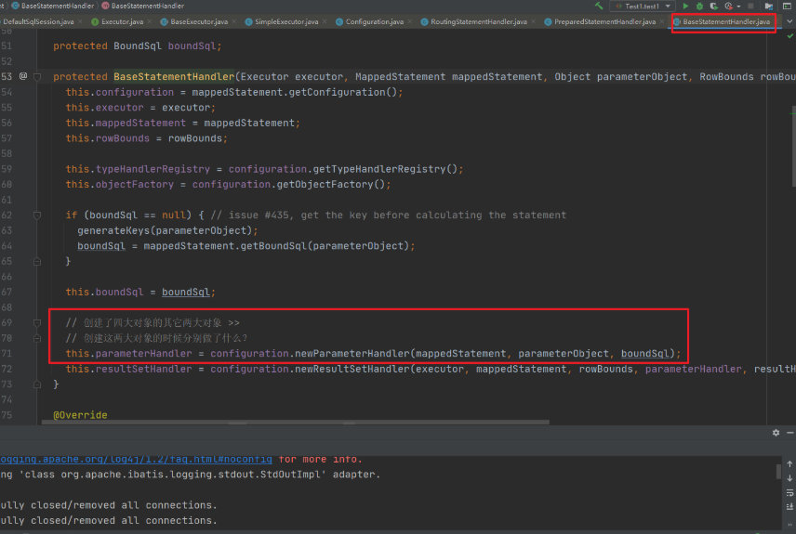The image size is (796, 534).
Task: Click the Profile run icon with the clock
Action: [728, 7]
